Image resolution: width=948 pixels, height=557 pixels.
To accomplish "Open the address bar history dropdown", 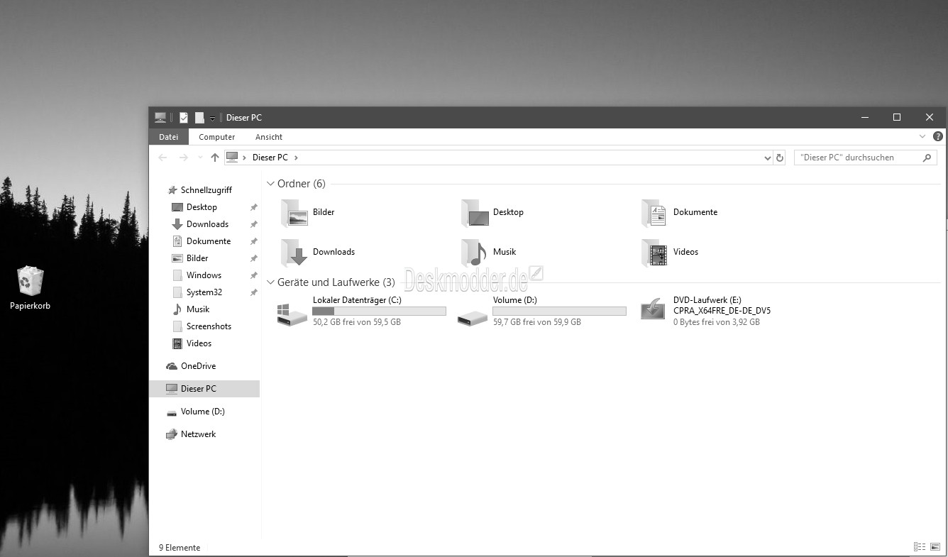I will (x=767, y=158).
